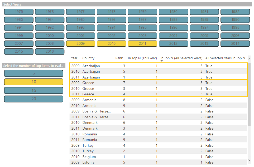Click the highlighted top 10 option

coord(33,82)
